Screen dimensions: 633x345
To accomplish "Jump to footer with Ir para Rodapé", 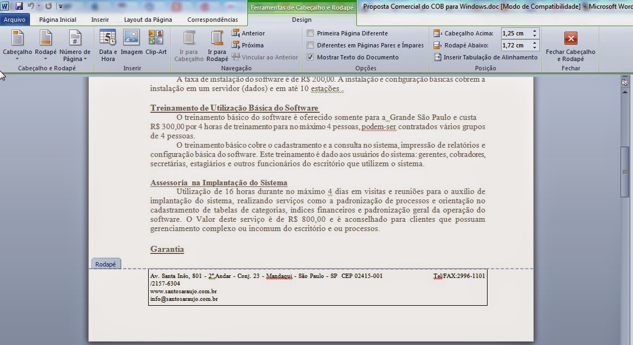I will pos(217,45).
